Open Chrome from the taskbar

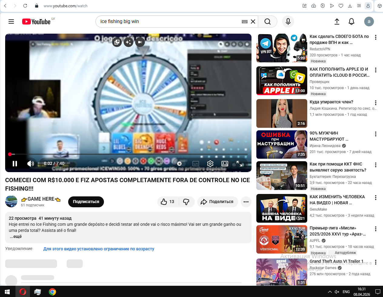click(x=52, y=292)
